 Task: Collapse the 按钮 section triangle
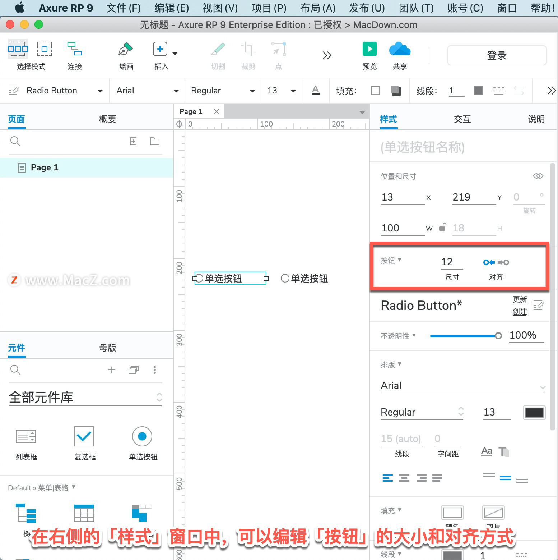click(x=400, y=260)
